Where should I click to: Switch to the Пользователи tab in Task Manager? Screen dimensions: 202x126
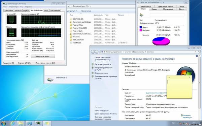pos(55,10)
